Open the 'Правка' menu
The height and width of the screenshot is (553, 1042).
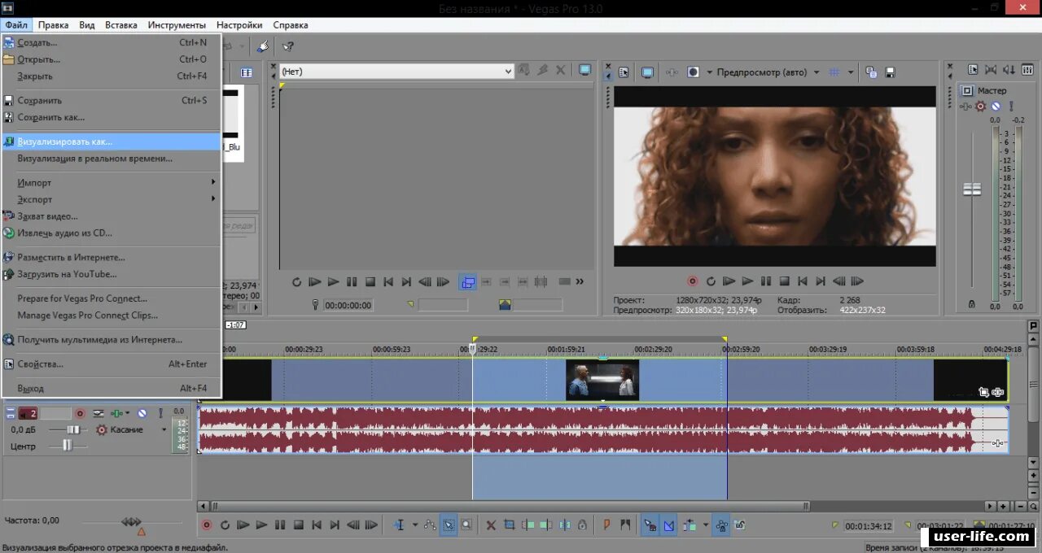pos(53,25)
